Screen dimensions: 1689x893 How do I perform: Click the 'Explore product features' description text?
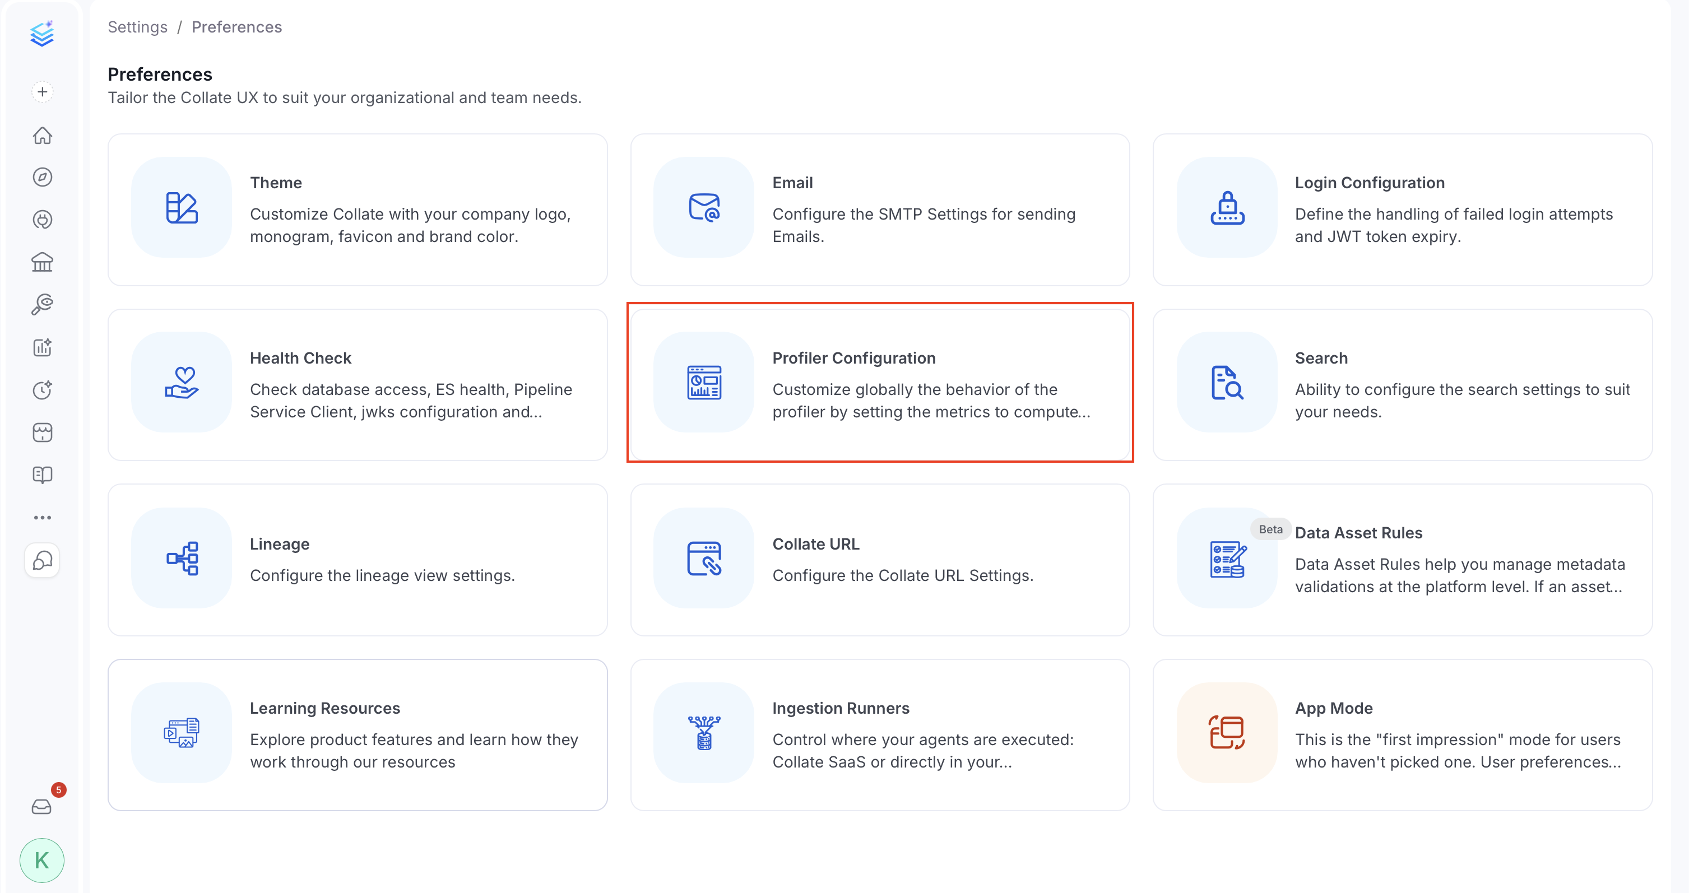pos(414,750)
